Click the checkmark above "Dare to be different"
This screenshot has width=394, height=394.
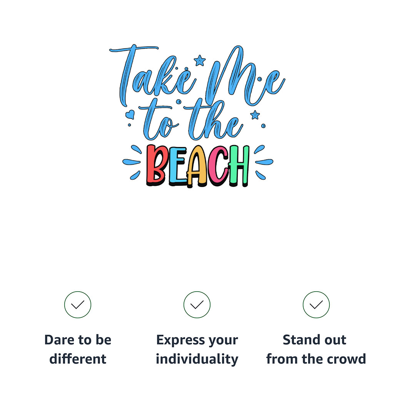click(78, 305)
